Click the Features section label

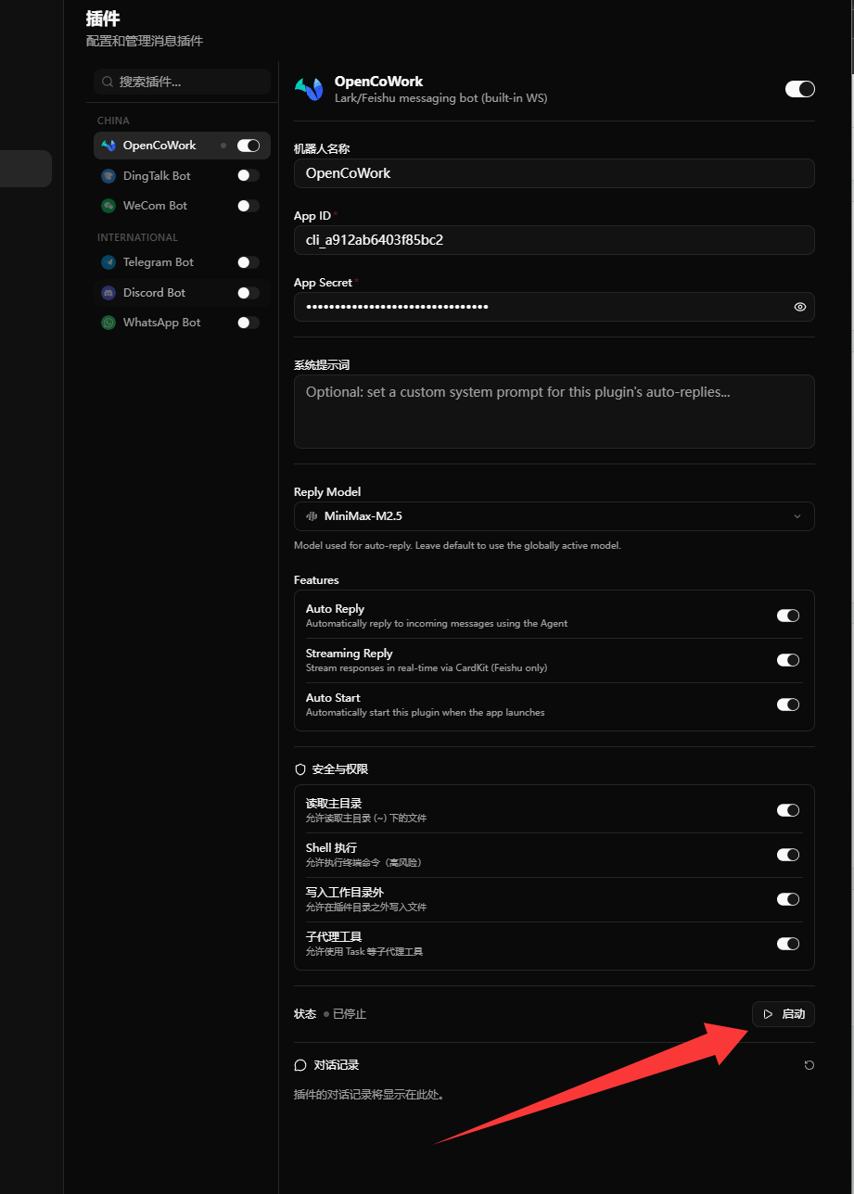(316, 580)
